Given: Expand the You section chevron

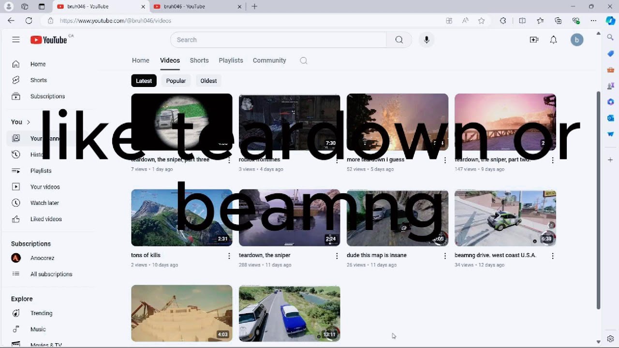Looking at the screenshot, I should tap(29, 122).
